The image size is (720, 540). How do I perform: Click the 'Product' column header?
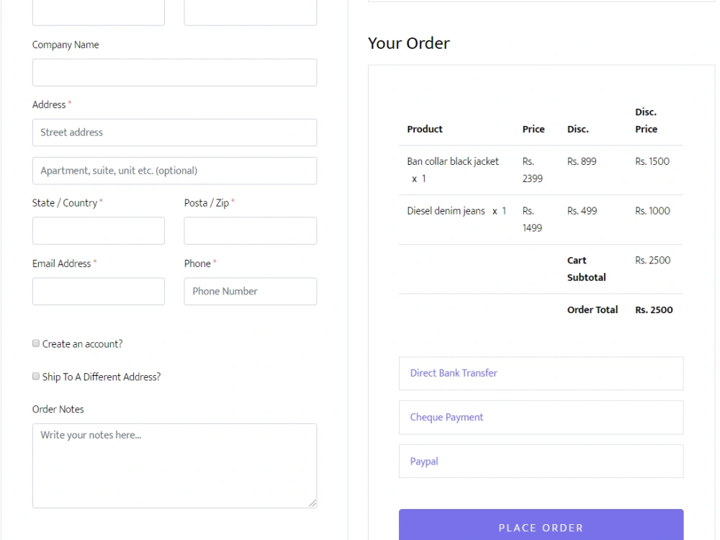point(425,129)
